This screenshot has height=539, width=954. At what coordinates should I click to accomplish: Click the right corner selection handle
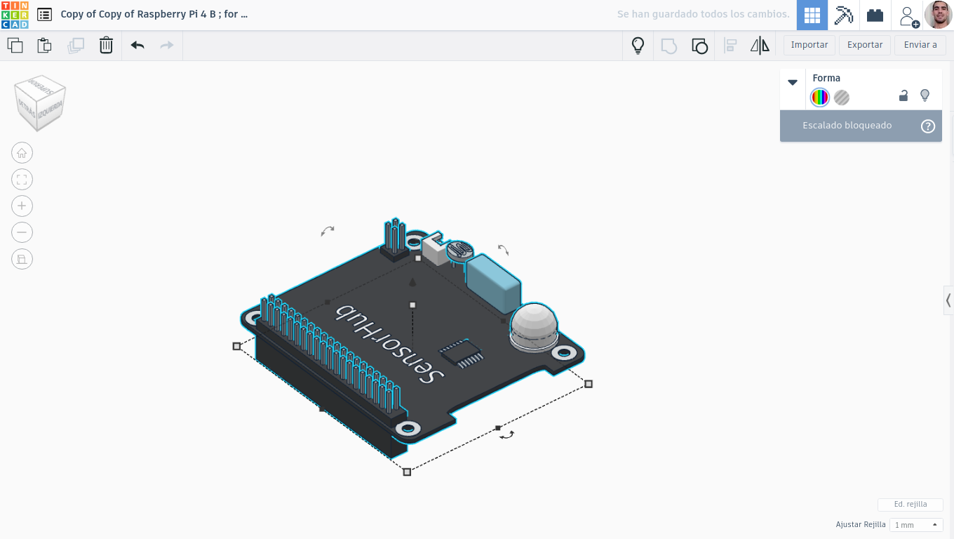589,384
